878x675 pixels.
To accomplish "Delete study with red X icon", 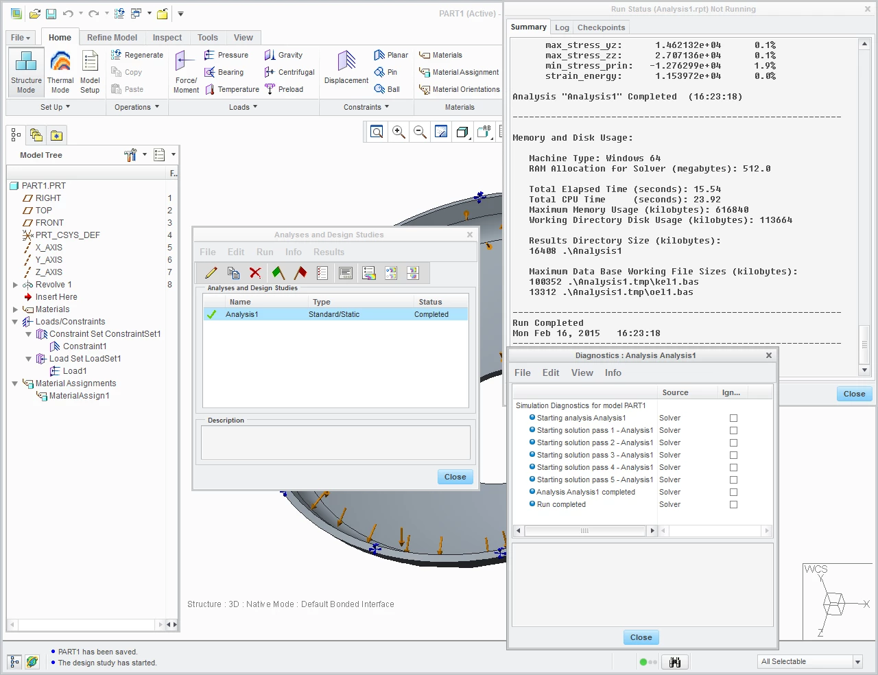I will (x=255, y=273).
